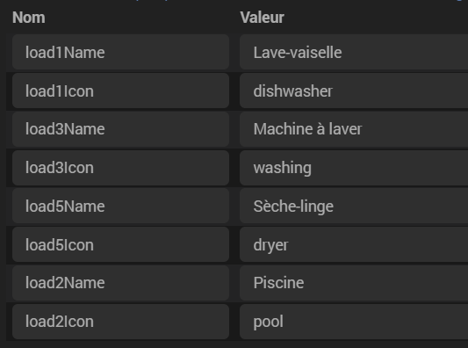This screenshot has width=468, height=348.
Task: Click the load3Name name field
Action: [x=120, y=129]
